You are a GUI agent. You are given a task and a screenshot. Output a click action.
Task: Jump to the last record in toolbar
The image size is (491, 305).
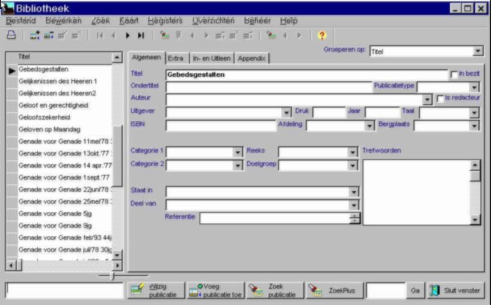[x=141, y=35]
